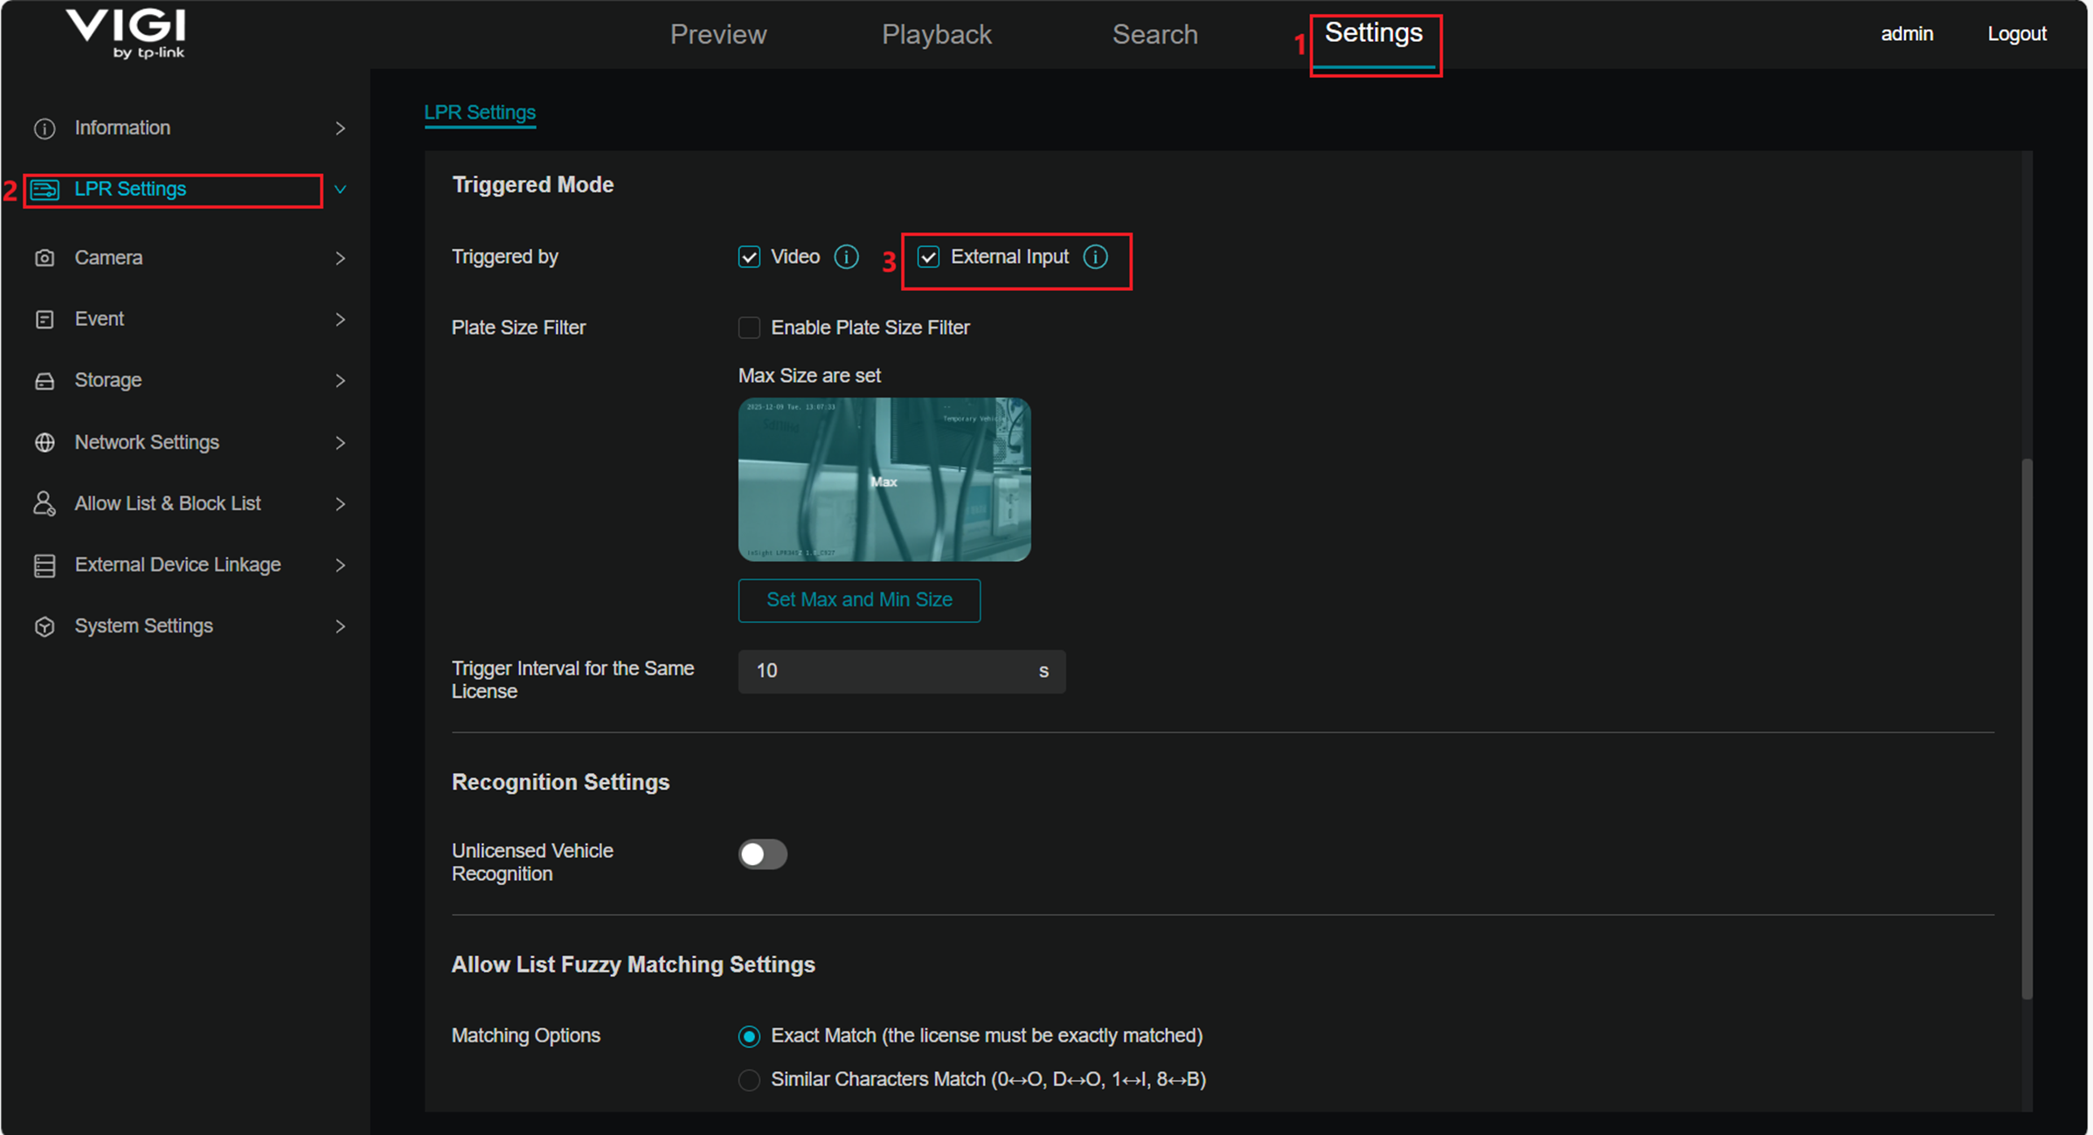The image size is (2093, 1135).
Task: Expand the System Settings section
Action: click(x=340, y=626)
